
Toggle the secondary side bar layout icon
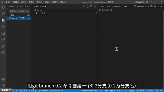click(142, 2)
